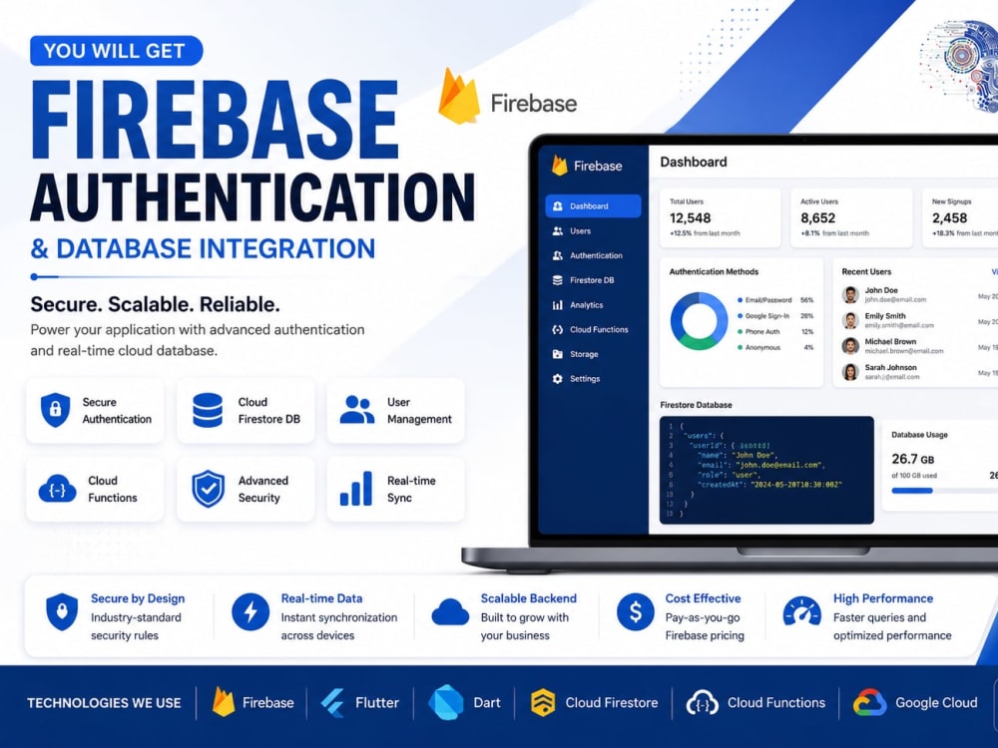Click the Firestore DB stack sidebar icon
The height and width of the screenshot is (748, 998).
click(x=558, y=280)
